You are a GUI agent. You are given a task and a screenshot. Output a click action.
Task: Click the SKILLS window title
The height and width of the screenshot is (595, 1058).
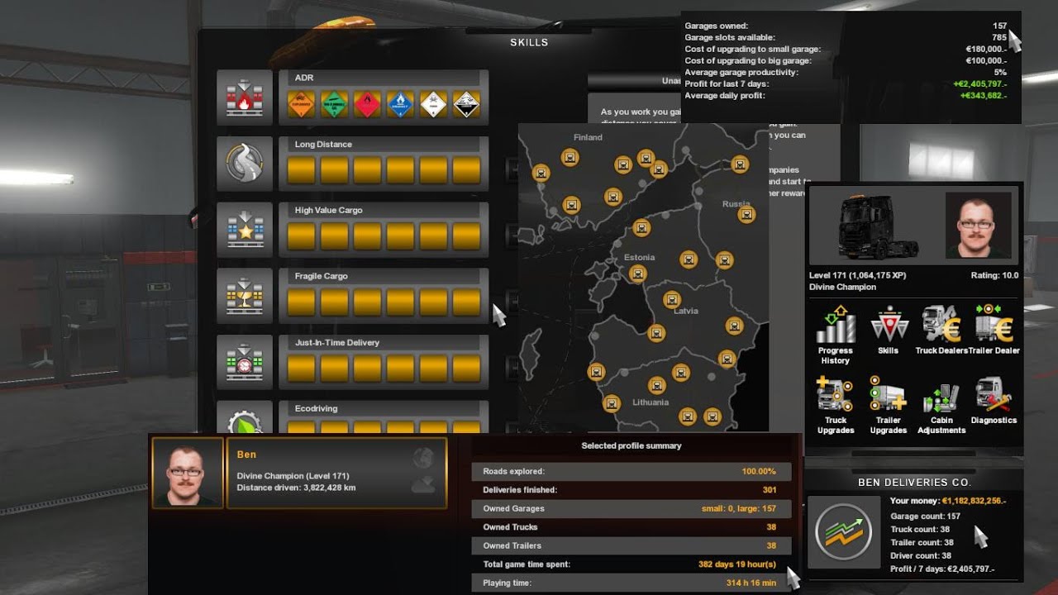[x=529, y=42]
